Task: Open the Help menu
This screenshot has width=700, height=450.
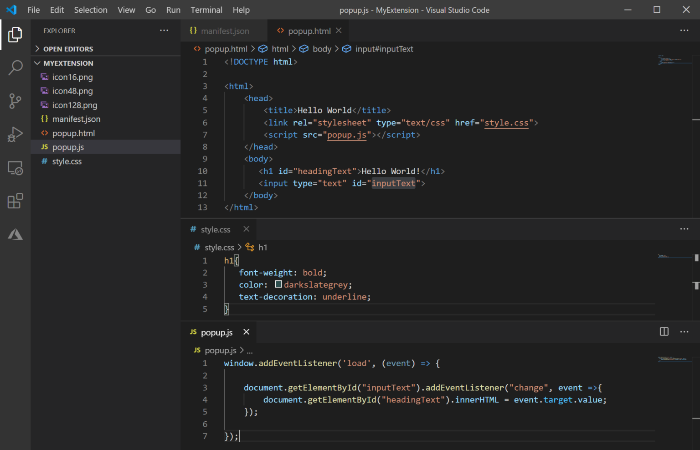Action: [x=241, y=10]
